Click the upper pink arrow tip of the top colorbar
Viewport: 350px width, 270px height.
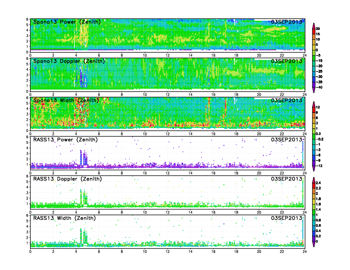pyautogui.click(x=314, y=26)
